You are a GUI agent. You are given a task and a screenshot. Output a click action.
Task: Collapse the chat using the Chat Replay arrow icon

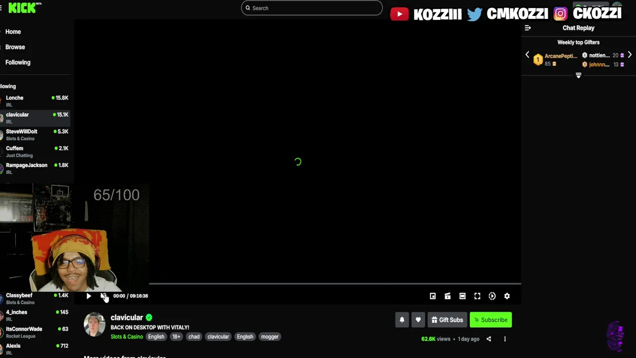[528, 28]
